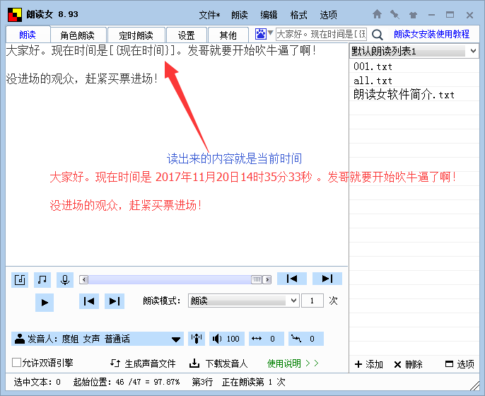Click the progress slider thumb
Viewport: 485px width, 396px height.
tap(257, 280)
